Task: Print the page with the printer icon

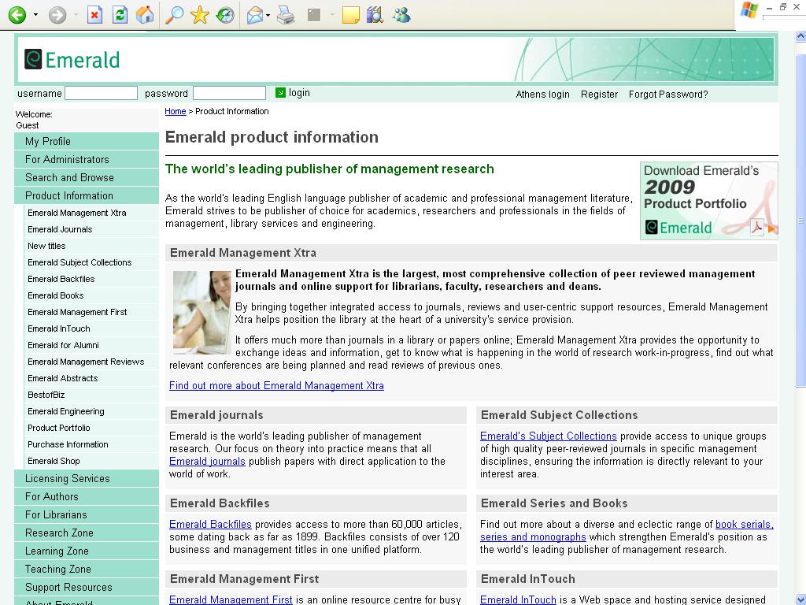Action: (286, 15)
